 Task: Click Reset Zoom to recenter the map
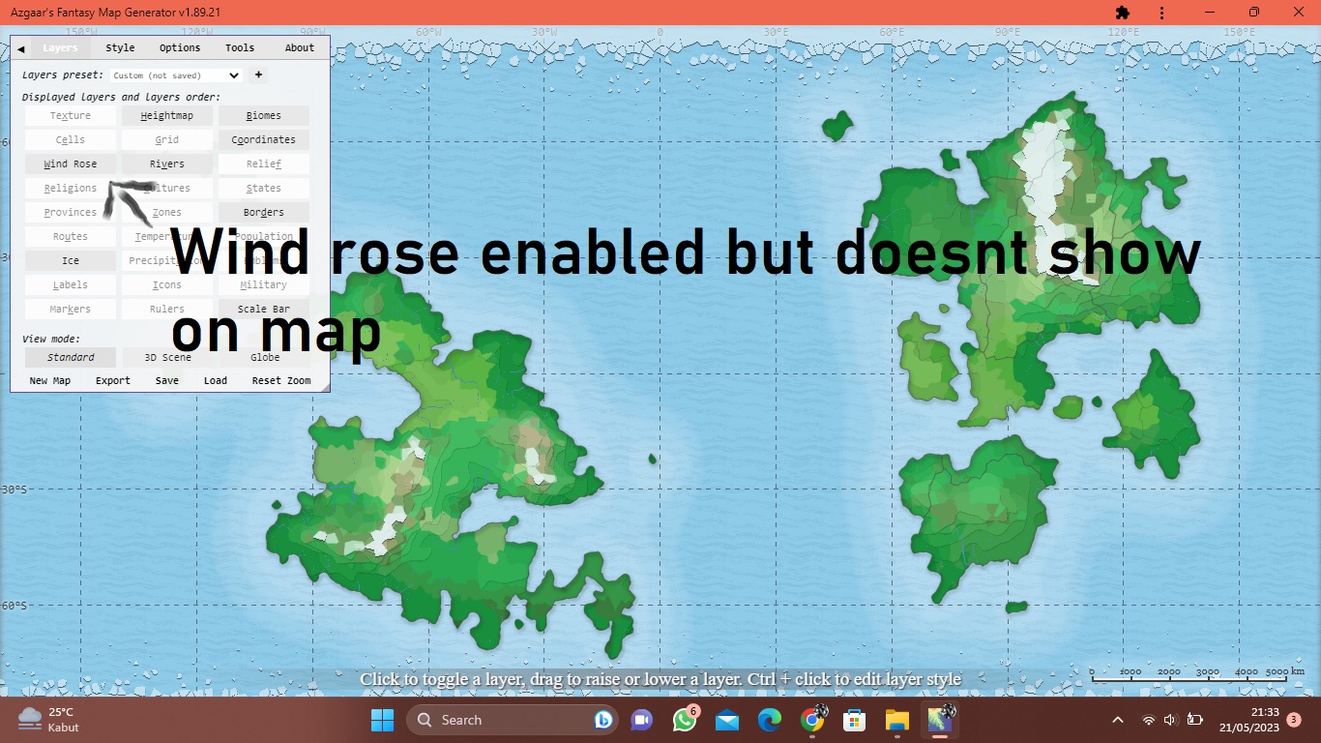[280, 380]
